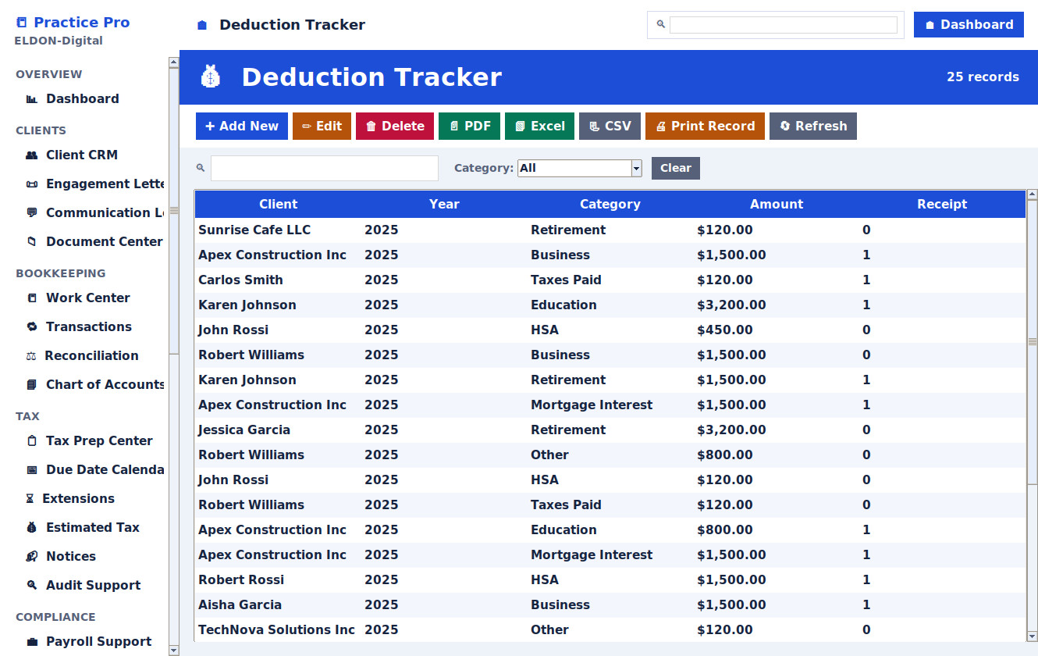Click the red Delete button
The image size is (1038, 656).
click(x=395, y=127)
